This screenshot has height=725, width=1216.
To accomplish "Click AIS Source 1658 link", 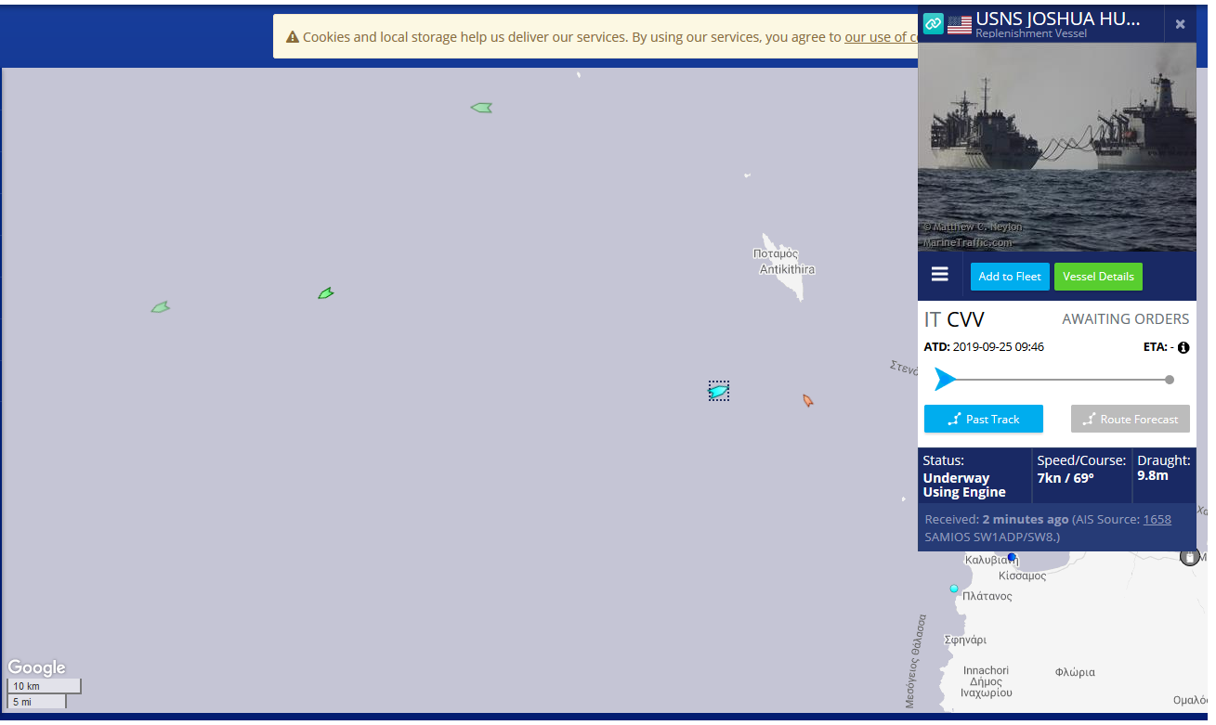I will click(x=1157, y=520).
